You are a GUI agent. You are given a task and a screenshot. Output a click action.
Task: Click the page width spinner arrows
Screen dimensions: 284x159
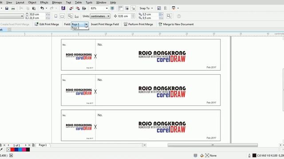tap(48, 14)
